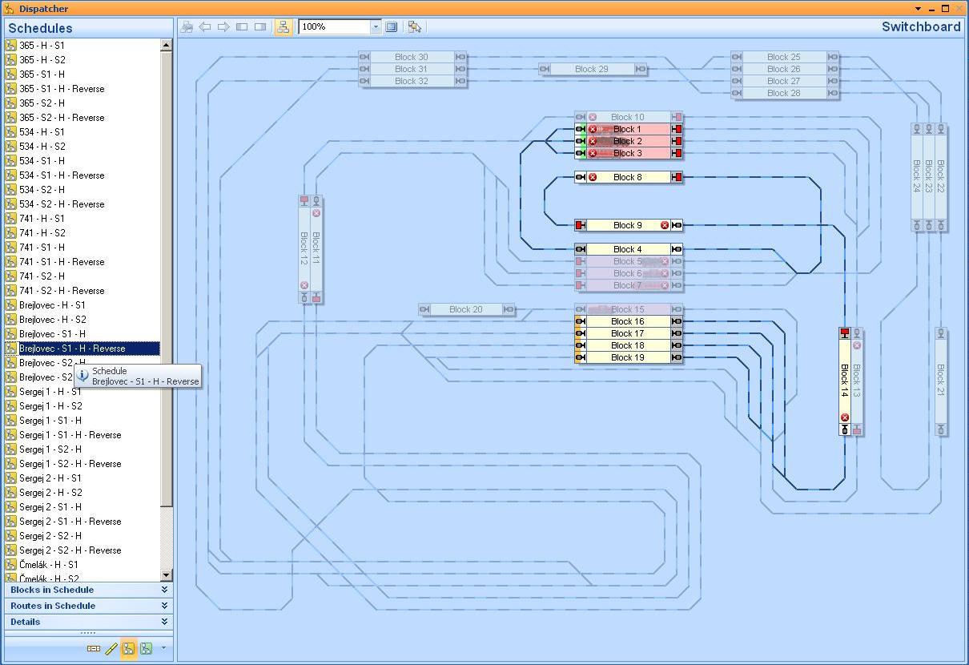
Task: Click the highlighted yellow Schedules view icon
Action: (128, 649)
